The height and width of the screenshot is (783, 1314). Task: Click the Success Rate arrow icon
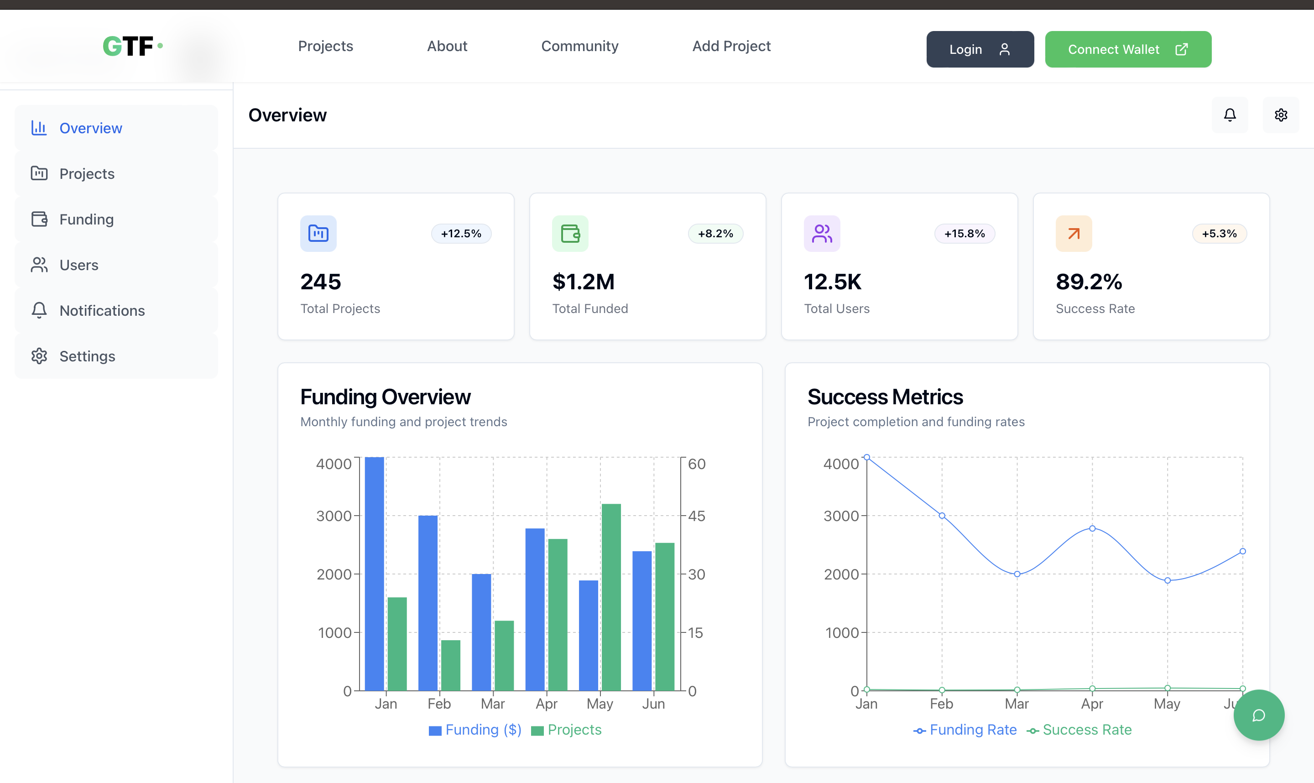click(x=1074, y=233)
